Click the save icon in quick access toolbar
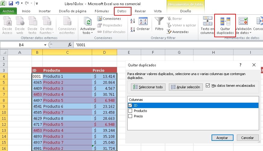 pos(11,4)
